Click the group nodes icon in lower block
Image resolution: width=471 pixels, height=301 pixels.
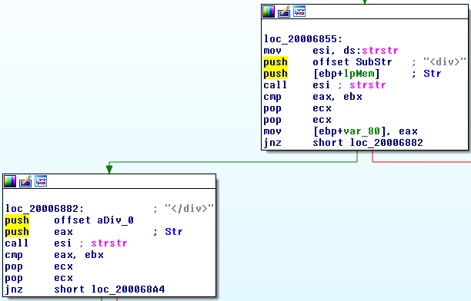[x=41, y=181]
